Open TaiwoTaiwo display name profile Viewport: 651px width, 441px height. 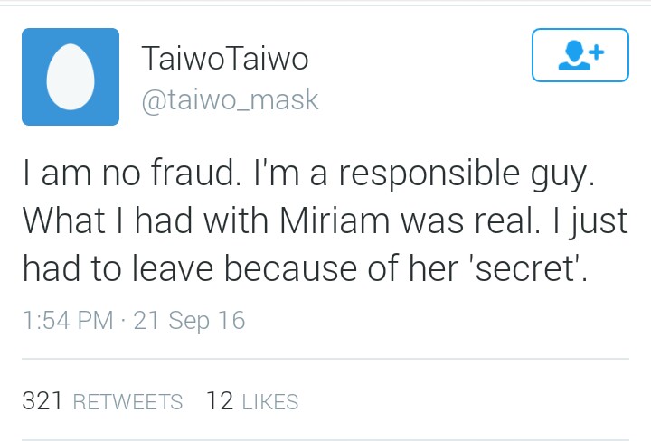pos(225,59)
